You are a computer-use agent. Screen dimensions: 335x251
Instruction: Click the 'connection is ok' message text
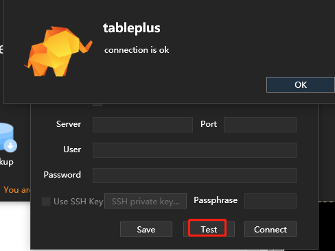point(137,50)
